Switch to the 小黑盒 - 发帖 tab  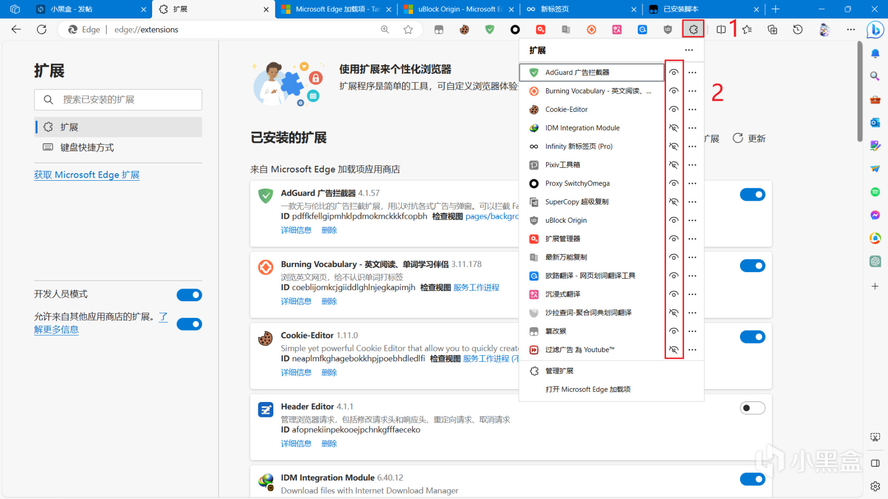pyautogui.click(x=91, y=9)
